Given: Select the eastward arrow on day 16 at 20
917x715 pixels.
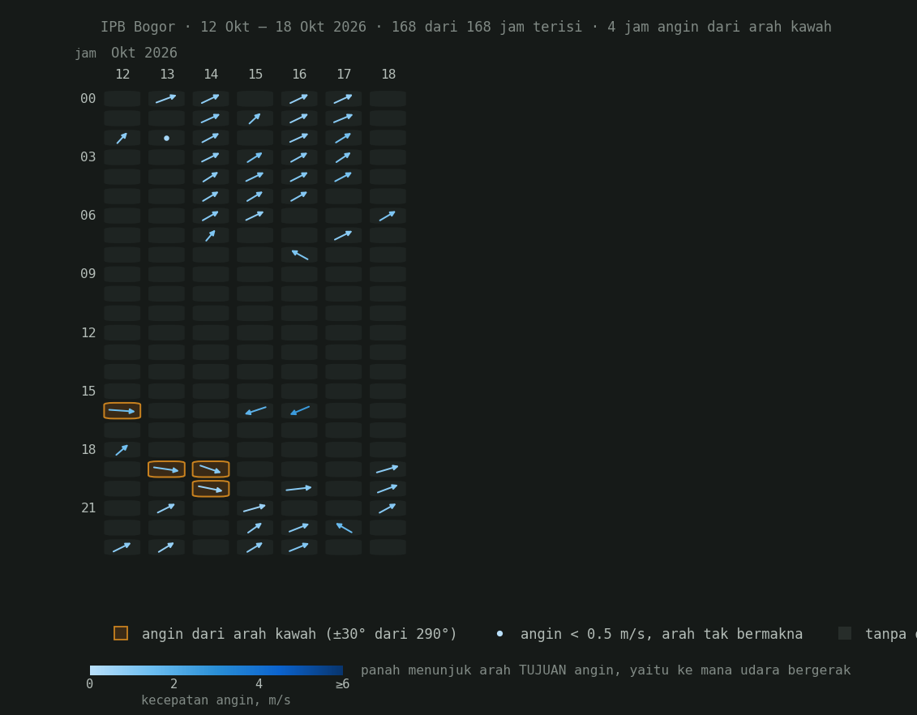Looking at the screenshot, I should tap(299, 489).
